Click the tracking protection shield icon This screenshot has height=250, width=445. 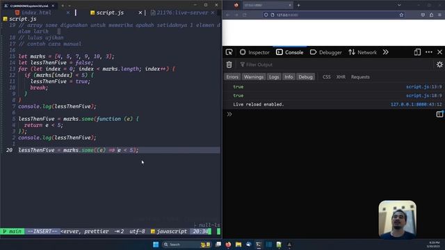(x=266, y=15)
